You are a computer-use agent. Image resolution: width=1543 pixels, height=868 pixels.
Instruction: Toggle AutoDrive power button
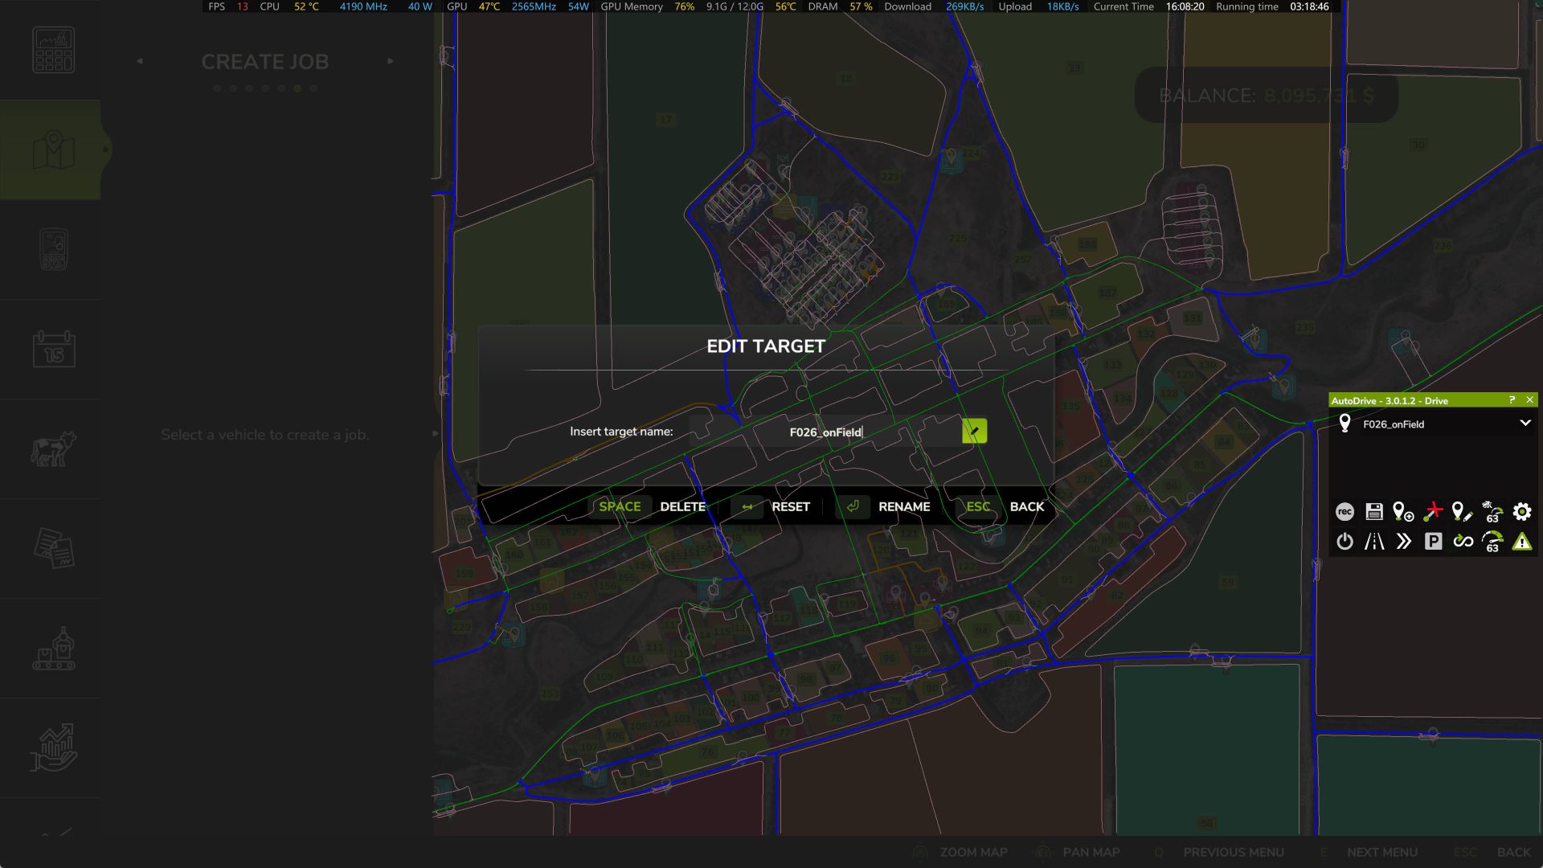click(1344, 542)
